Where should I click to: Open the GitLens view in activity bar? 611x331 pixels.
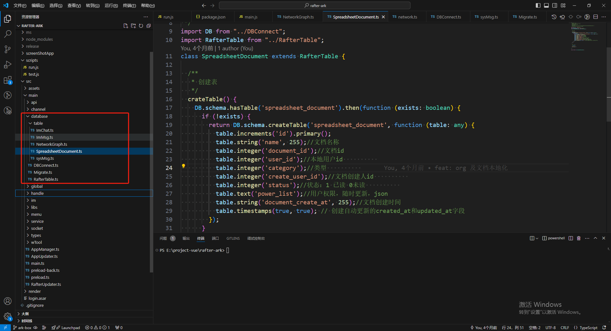[x=8, y=95]
